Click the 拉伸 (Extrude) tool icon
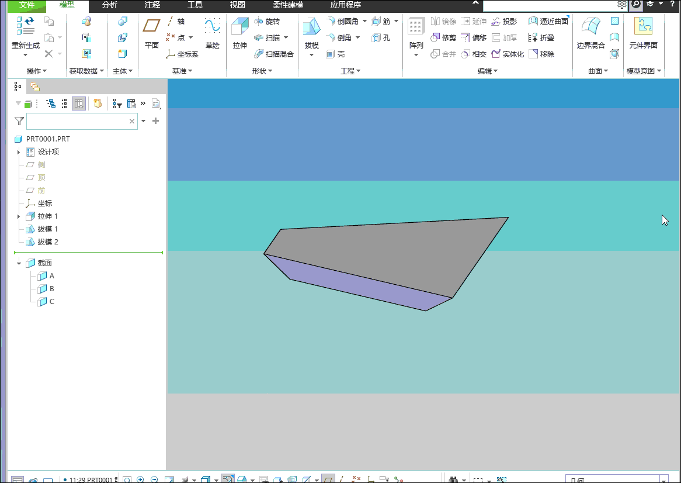Screen dimensions: 681x483 click(x=239, y=27)
